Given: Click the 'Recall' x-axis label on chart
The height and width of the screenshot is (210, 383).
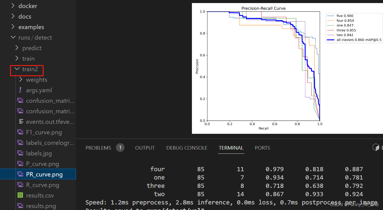Looking at the screenshot, I should 263,128.
